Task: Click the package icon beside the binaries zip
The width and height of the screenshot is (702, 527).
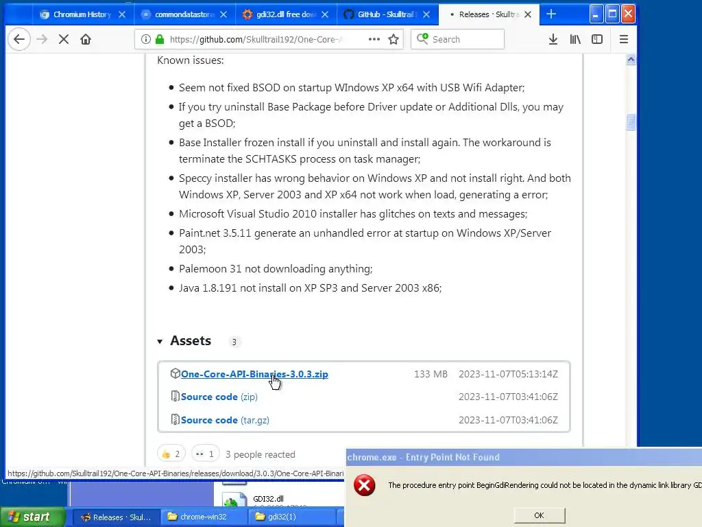Action: (175, 373)
